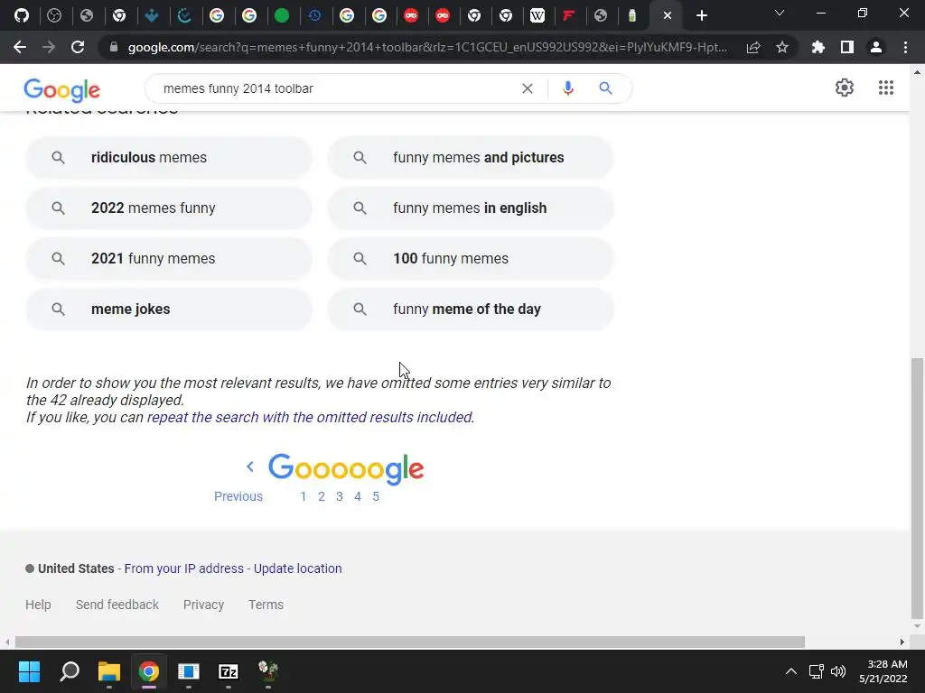Click the Google logo in header

62,90
